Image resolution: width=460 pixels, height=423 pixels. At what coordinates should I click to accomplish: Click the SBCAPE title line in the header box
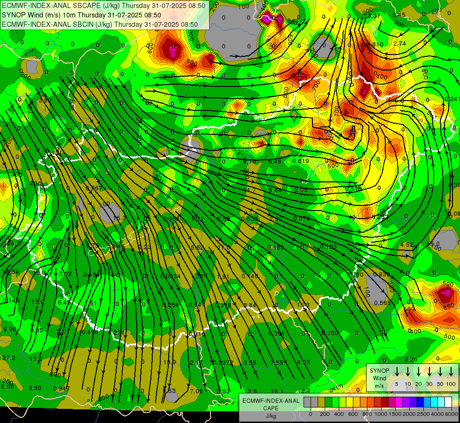[103, 6]
